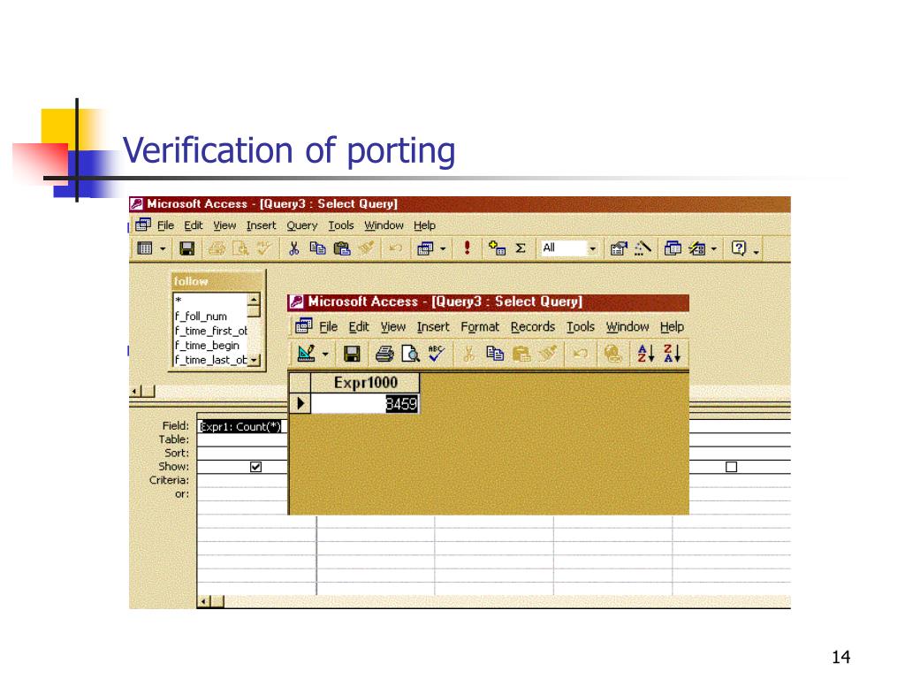Click Save floppy icon in front datasheet toolbar

[352, 354]
